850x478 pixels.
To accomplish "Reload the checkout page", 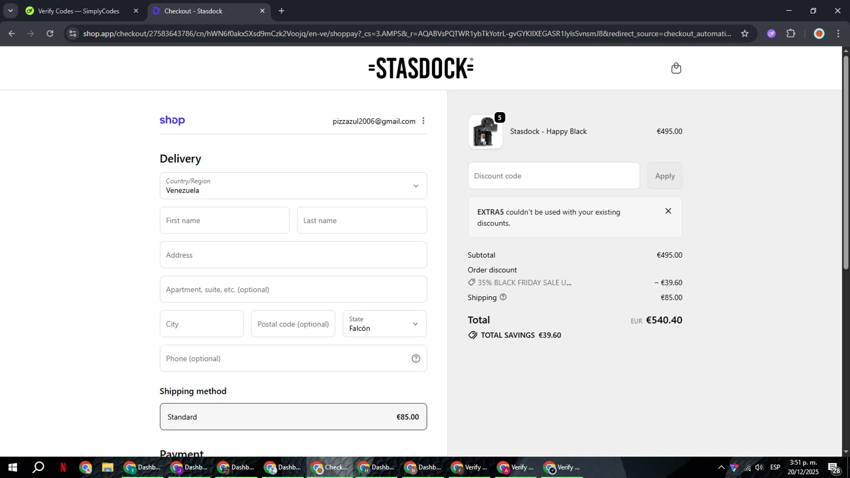I will 50,33.
